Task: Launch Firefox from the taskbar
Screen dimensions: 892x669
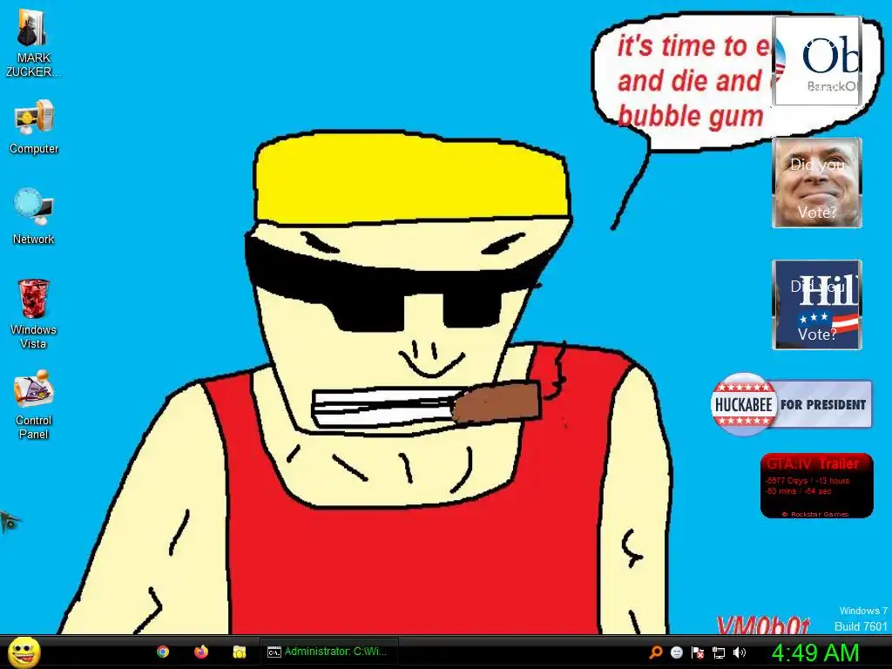Action: click(201, 652)
